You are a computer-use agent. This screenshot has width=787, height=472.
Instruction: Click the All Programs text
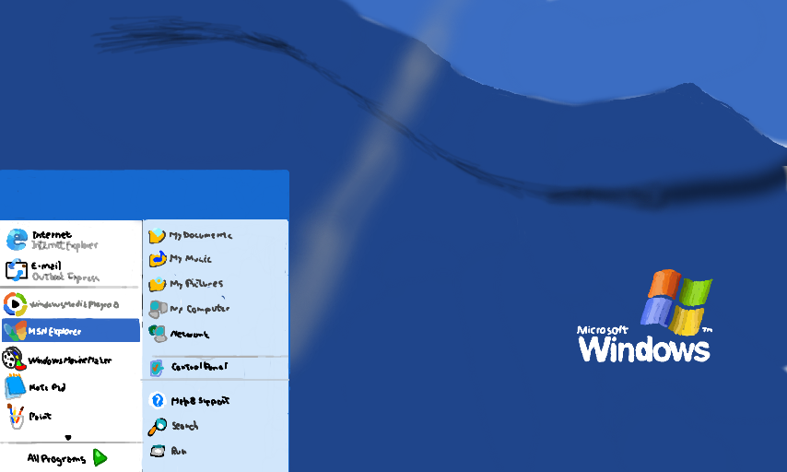click(56, 458)
